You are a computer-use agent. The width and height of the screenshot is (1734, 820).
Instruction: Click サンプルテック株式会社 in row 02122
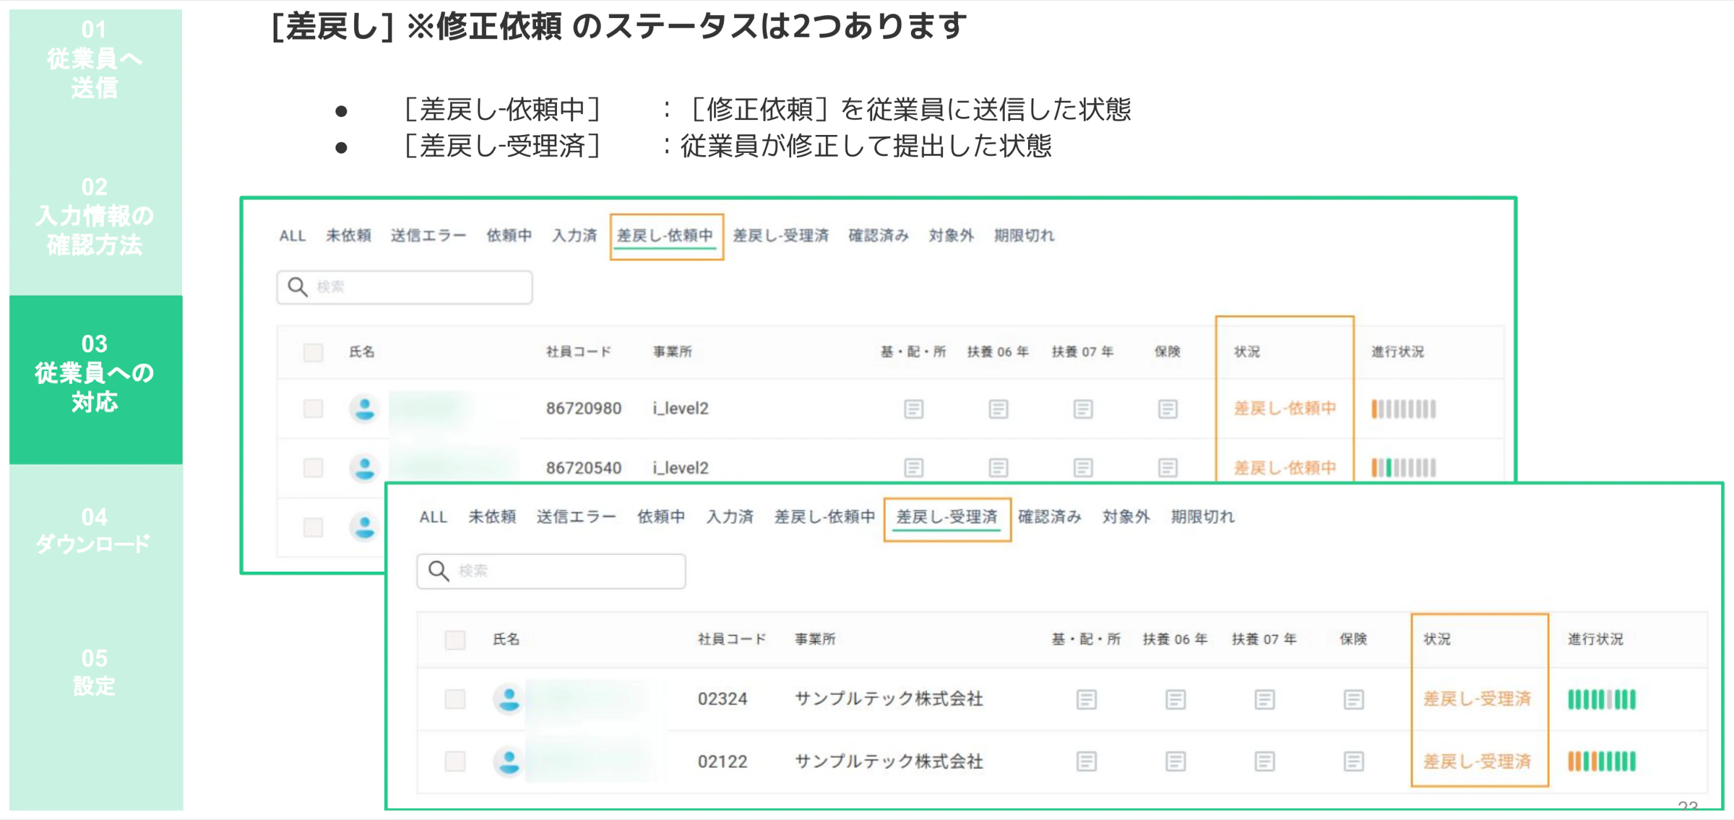point(889,762)
